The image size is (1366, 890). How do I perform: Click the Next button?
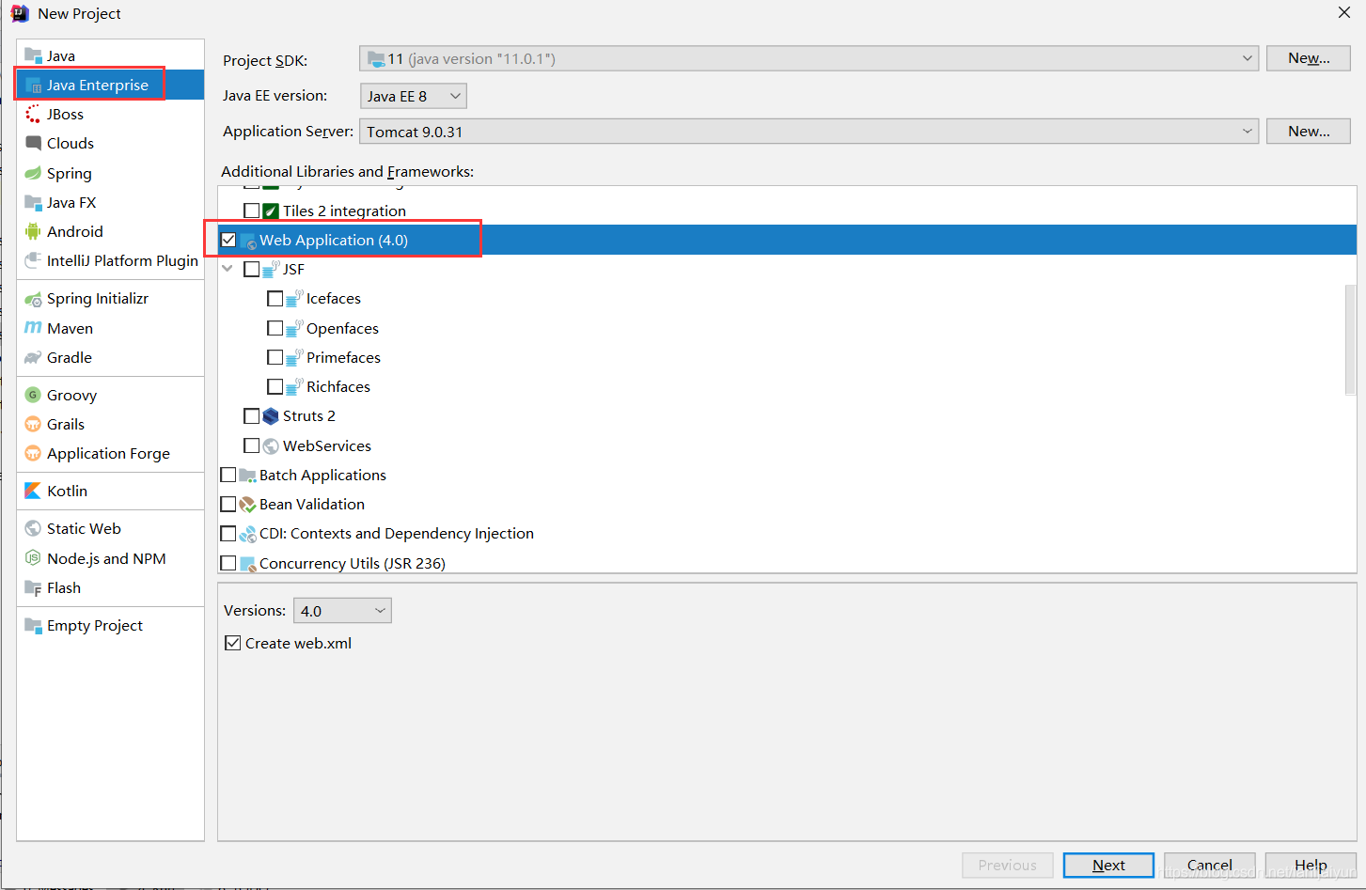tap(1108, 866)
